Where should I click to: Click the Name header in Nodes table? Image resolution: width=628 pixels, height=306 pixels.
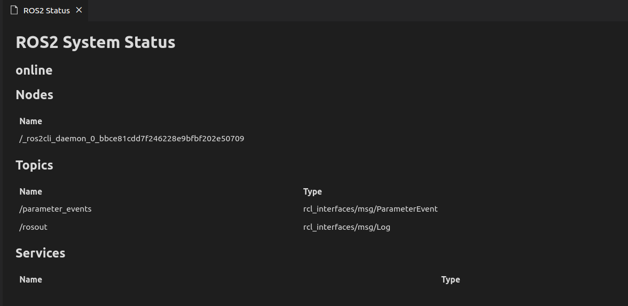point(31,121)
